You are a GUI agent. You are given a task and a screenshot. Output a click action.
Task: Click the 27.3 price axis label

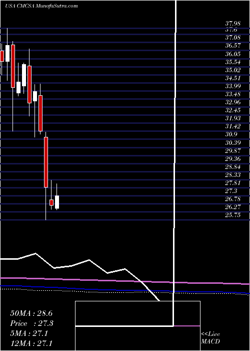(231, 191)
